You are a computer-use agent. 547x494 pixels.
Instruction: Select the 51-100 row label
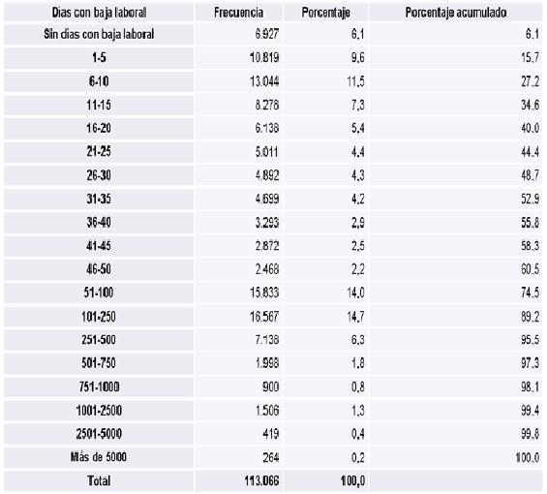99,293
